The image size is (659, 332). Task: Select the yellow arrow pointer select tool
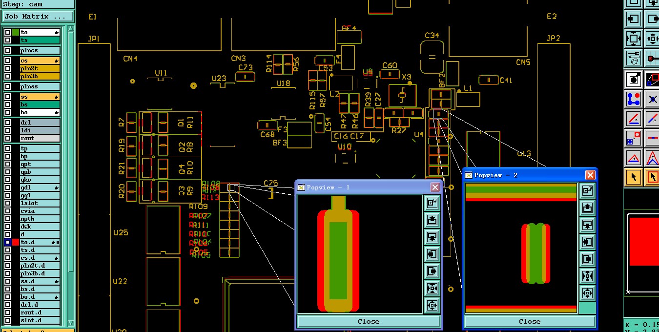634,177
